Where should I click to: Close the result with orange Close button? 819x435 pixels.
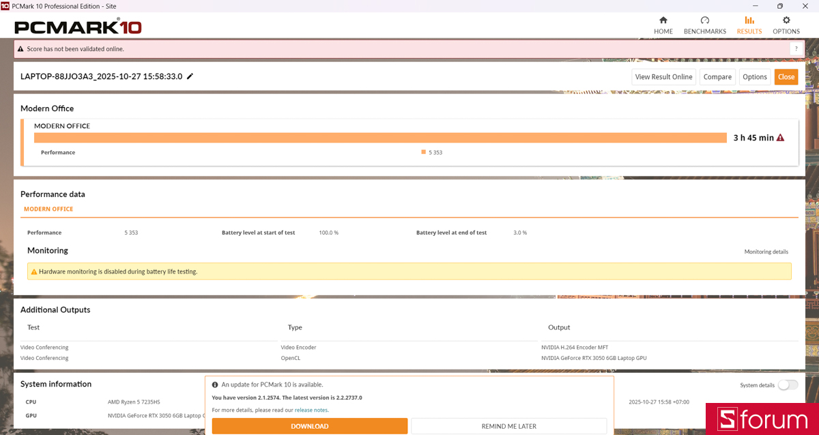[786, 77]
